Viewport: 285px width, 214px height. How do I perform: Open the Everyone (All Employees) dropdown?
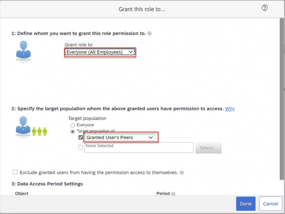click(x=100, y=52)
